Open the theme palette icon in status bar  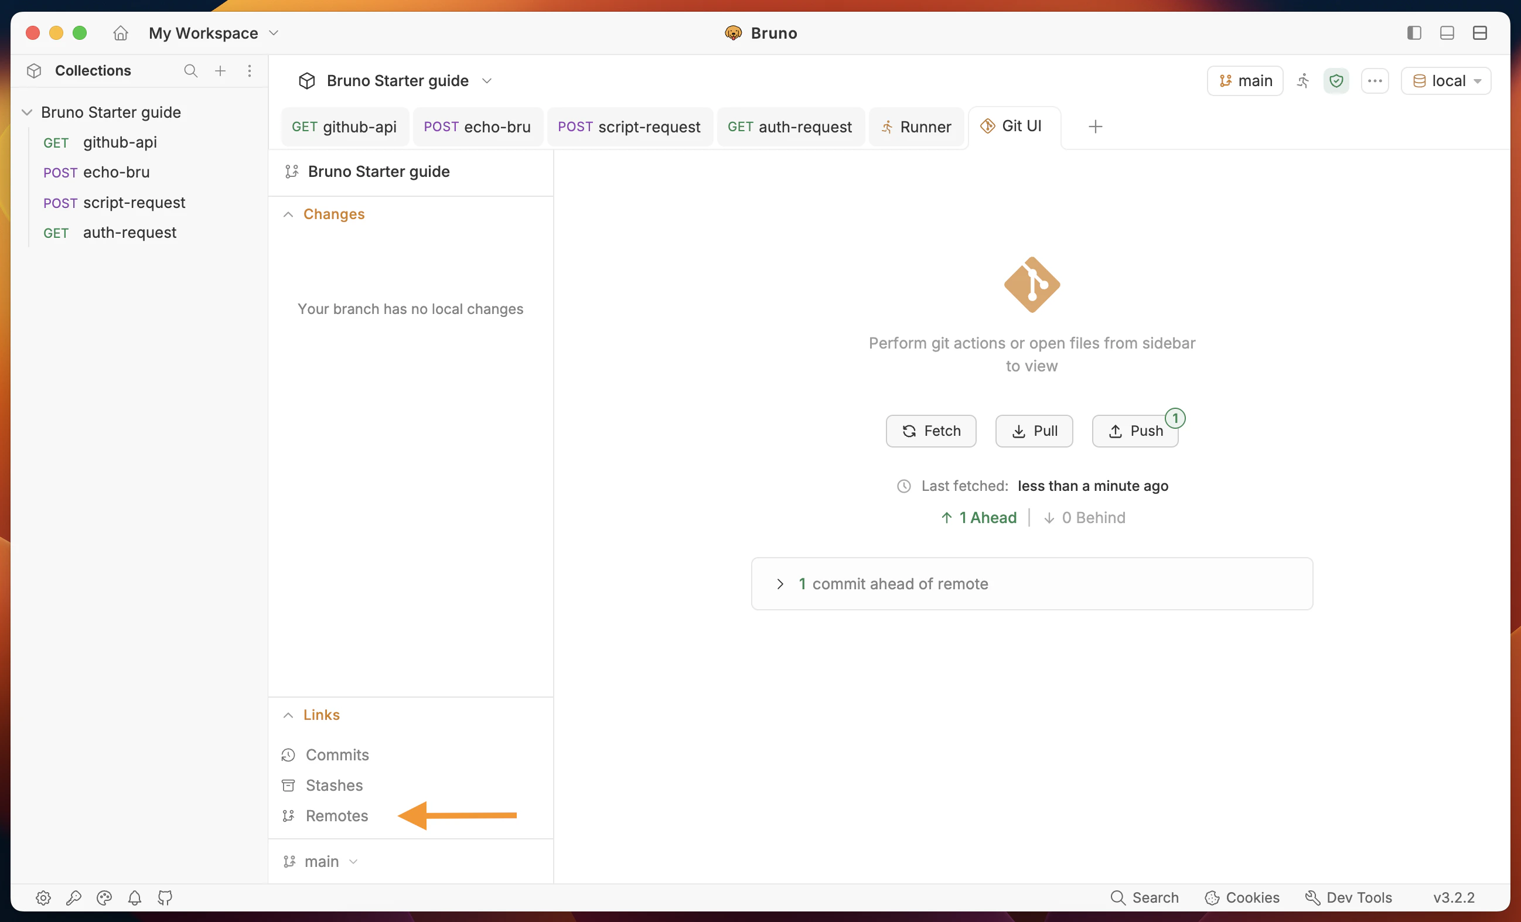tap(104, 898)
